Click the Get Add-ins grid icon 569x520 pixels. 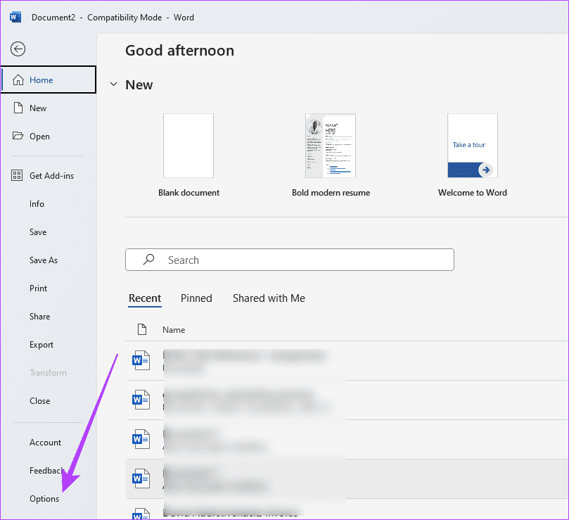click(17, 175)
